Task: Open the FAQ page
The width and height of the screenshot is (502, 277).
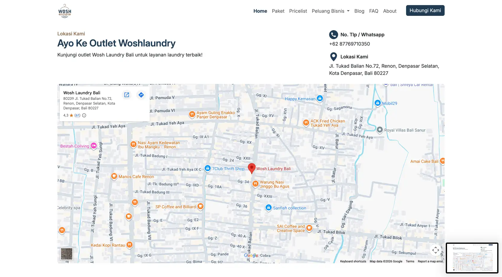Action: [374, 11]
